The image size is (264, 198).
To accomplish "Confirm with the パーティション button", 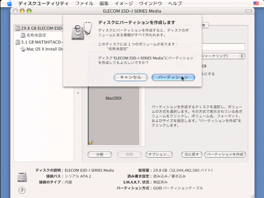I will (x=173, y=77).
